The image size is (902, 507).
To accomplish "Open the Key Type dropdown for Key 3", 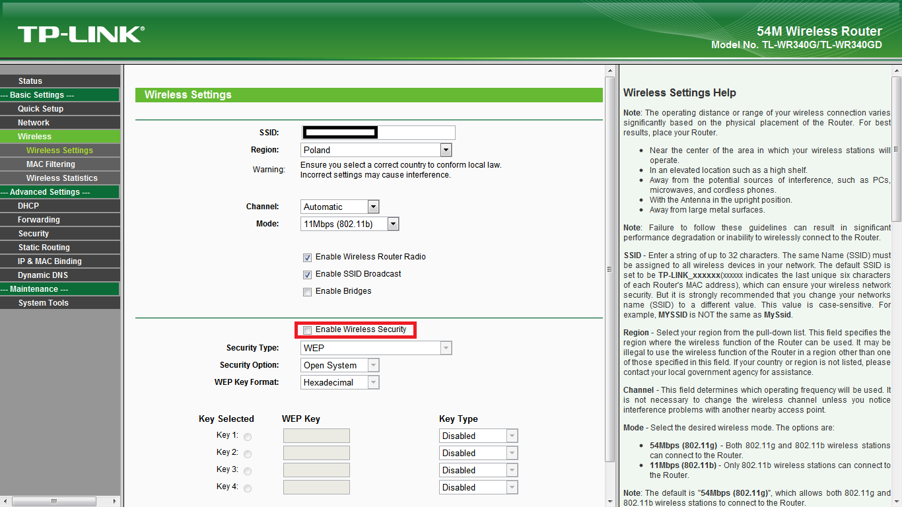I will point(479,470).
